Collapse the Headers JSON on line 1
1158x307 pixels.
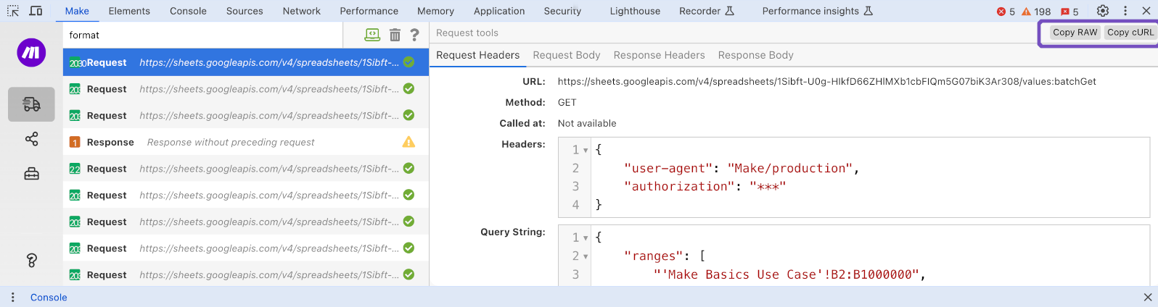586,151
